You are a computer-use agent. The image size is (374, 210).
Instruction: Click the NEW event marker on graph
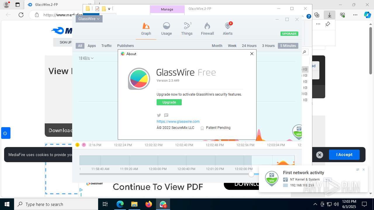coord(297,132)
